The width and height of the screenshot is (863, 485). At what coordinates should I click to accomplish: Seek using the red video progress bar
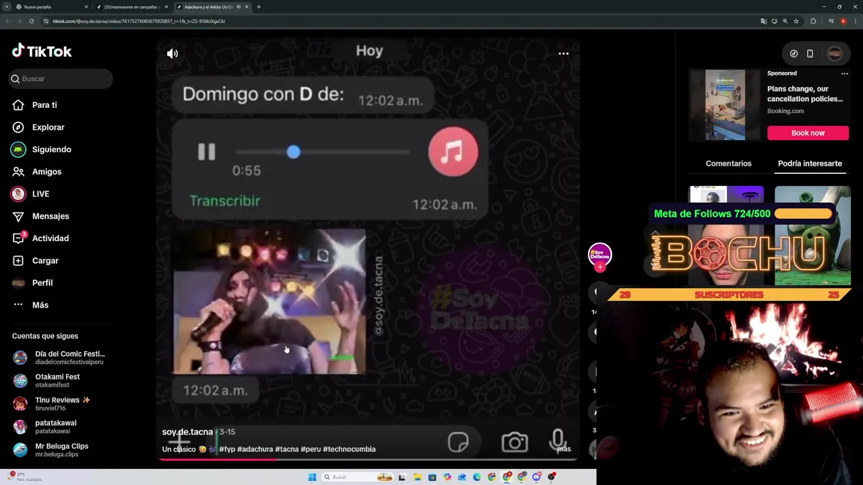(368, 460)
